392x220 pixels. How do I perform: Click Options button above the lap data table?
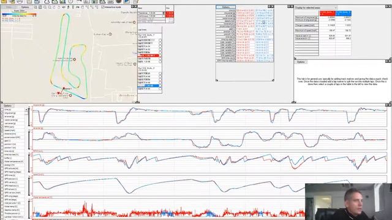click(226, 7)
